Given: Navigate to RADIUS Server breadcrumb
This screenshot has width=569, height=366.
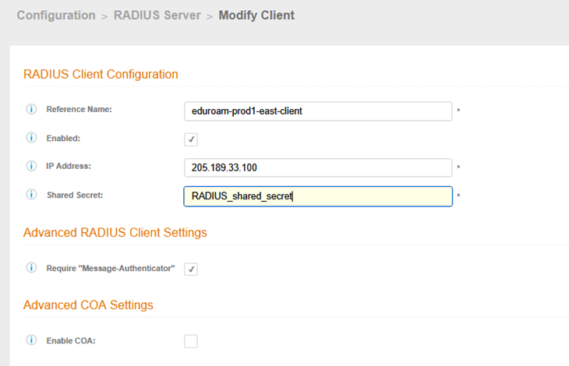Looking at the screenshot, I should coord(158,16).
